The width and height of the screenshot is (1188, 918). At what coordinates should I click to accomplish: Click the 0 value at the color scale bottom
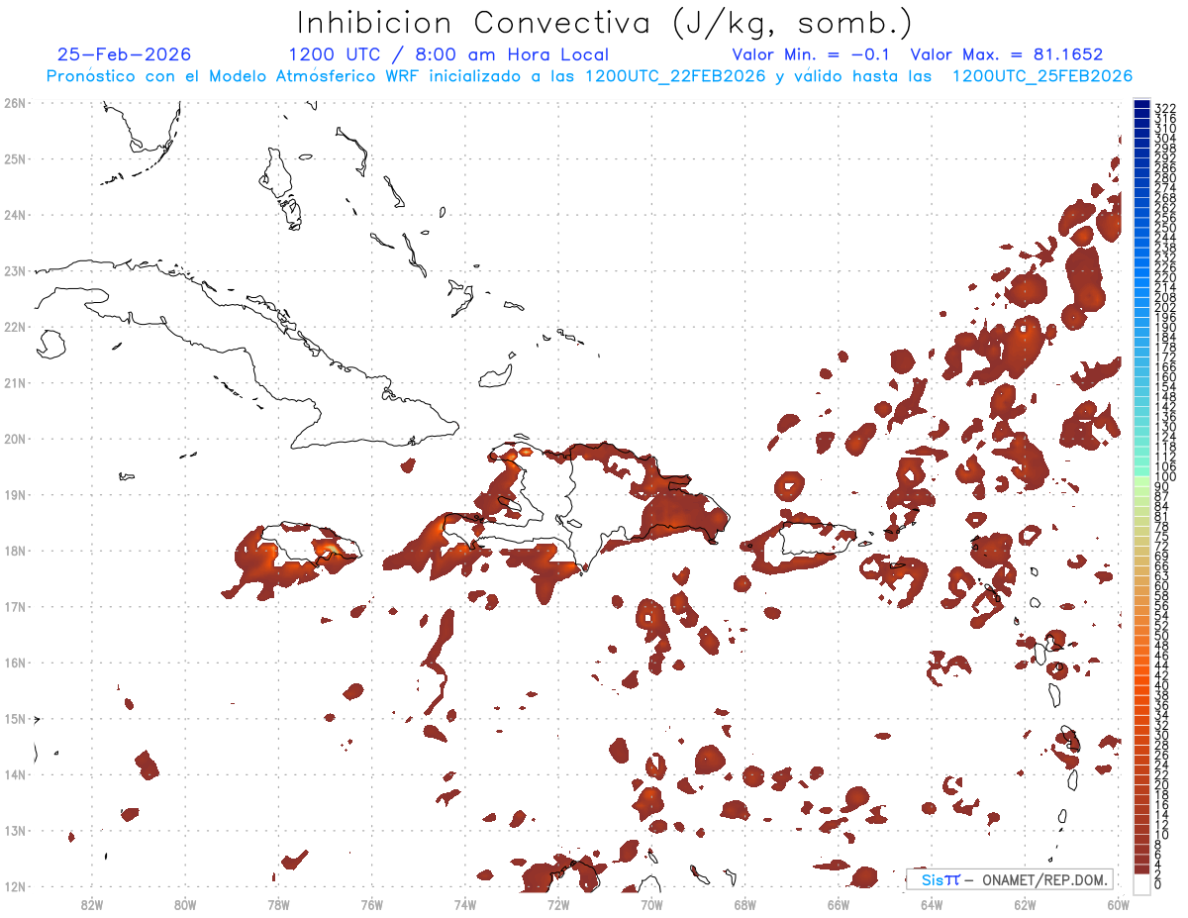click(1158, 883)
